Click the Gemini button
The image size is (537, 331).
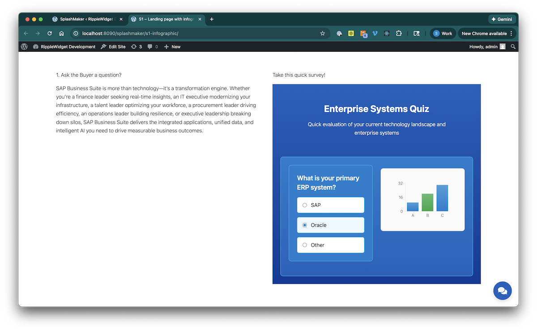click(502, 19)
